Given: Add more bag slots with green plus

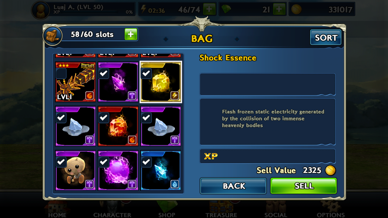Looking at the screenshot, I should (x=131, y=35).
